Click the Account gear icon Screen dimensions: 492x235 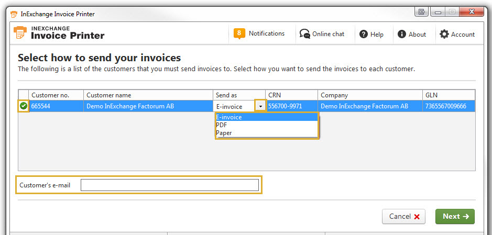[444, 34]
